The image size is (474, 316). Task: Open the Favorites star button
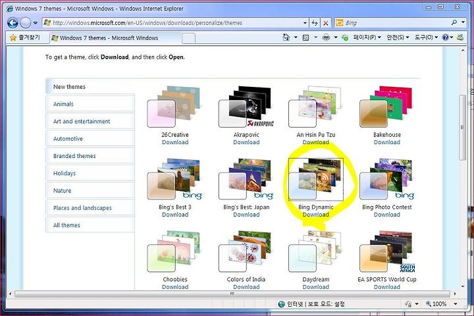(x=25, y=38)
